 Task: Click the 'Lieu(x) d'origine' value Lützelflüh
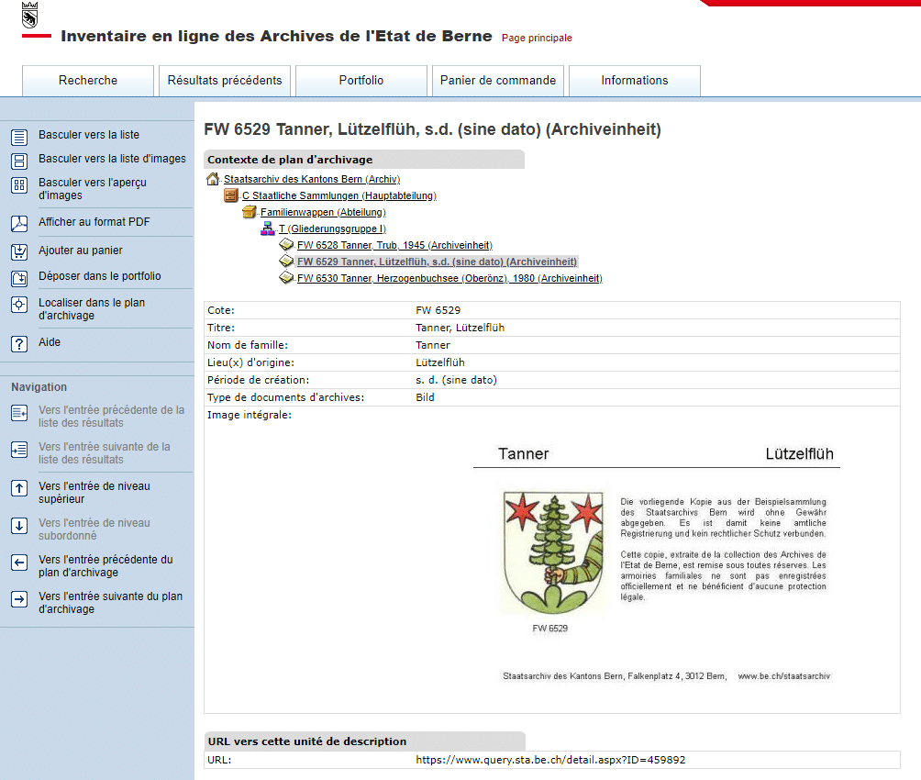[x=440, y=362]
